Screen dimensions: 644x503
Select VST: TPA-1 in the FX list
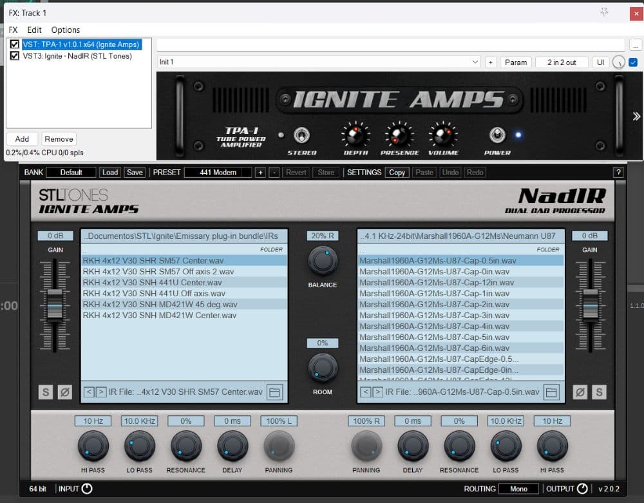click(81, 44)
